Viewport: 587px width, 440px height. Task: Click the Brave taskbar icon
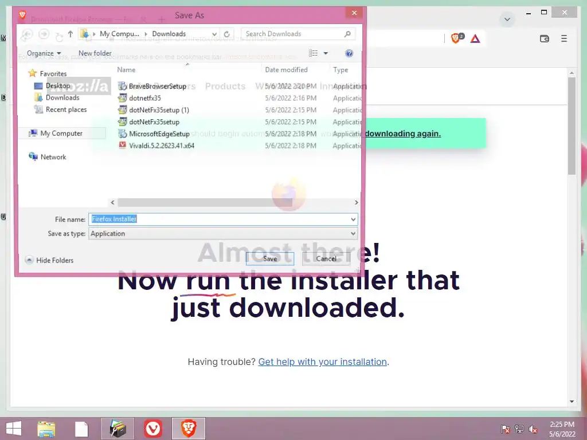tap(188, 429)
